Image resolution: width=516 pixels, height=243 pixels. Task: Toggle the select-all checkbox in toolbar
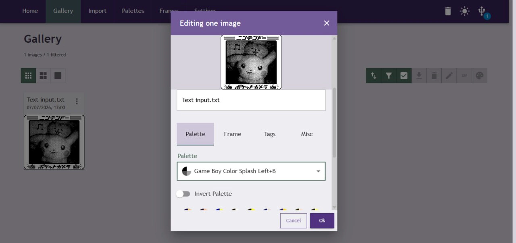pos(404,75)
